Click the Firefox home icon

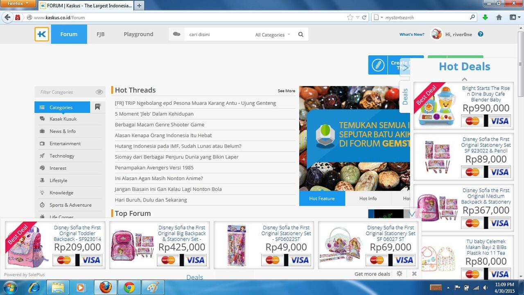pyautogui.click(x=499, y=17)
